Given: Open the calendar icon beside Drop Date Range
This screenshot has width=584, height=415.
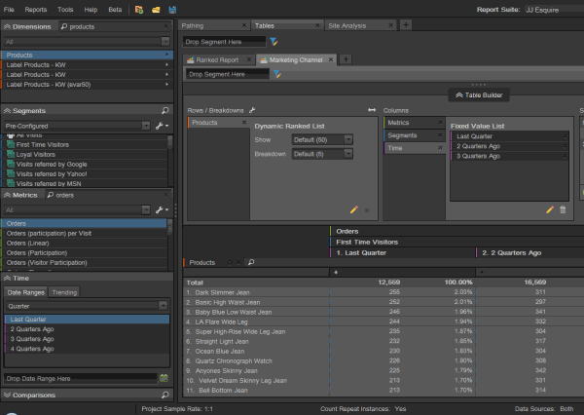Looking at the screenshot, I should click(165, 377).
